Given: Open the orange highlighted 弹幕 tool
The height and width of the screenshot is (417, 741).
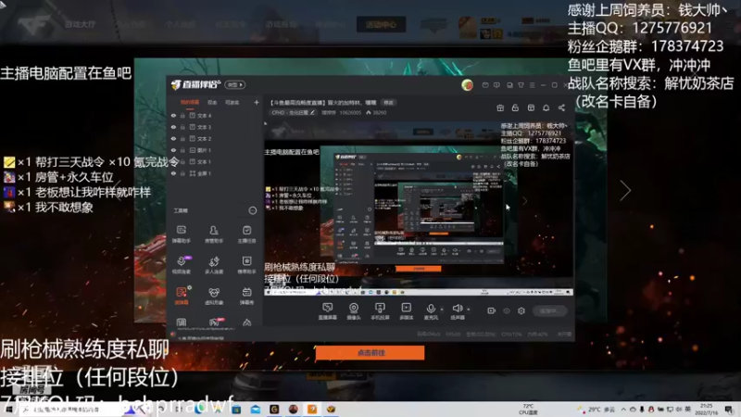Looking at the screenshot, I should click(182, 296).
